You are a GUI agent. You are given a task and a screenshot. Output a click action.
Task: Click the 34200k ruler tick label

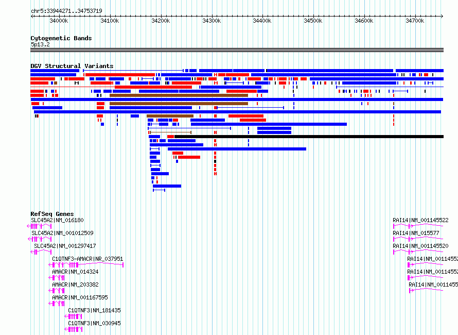(x=161, y=21)
